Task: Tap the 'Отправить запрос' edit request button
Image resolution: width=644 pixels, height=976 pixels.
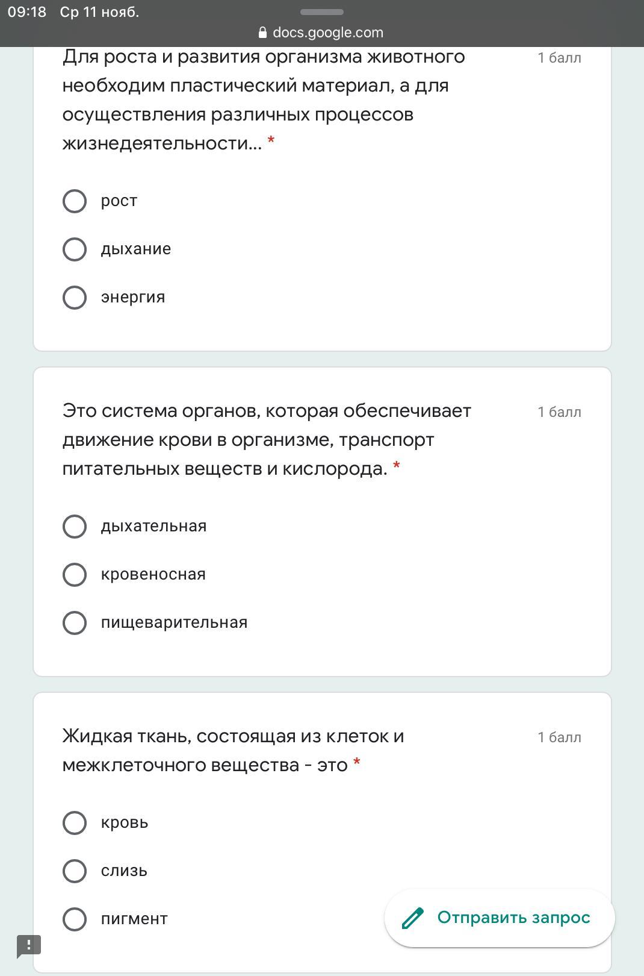Action: 513,918
